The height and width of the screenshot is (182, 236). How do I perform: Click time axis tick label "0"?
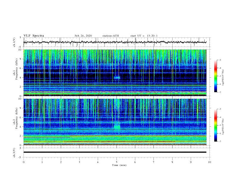pos(24,162)
